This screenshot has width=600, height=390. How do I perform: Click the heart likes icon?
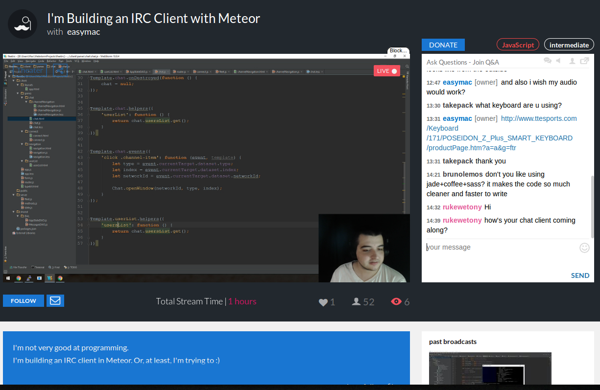pos(323,302)
